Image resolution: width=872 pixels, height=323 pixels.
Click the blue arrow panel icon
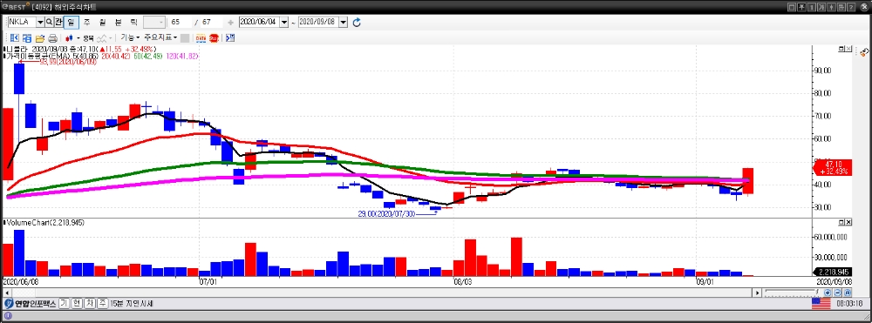point(230,37)
